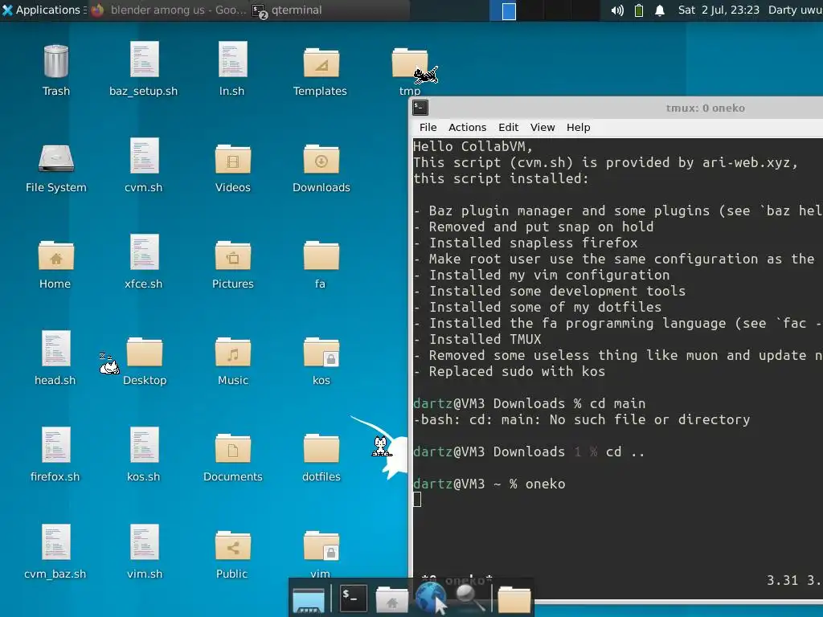Open the Documents folder
The height and width of the screenshot is (617, 823).
pyautogui.click(x=232, y=448)
